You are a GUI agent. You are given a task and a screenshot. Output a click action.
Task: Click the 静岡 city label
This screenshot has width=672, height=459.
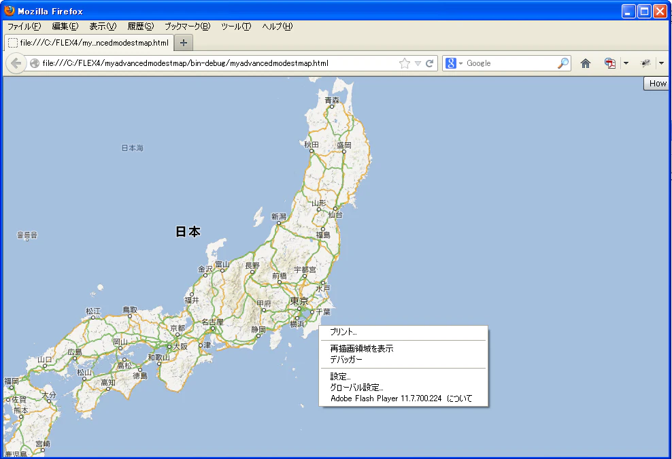point(258,330)
